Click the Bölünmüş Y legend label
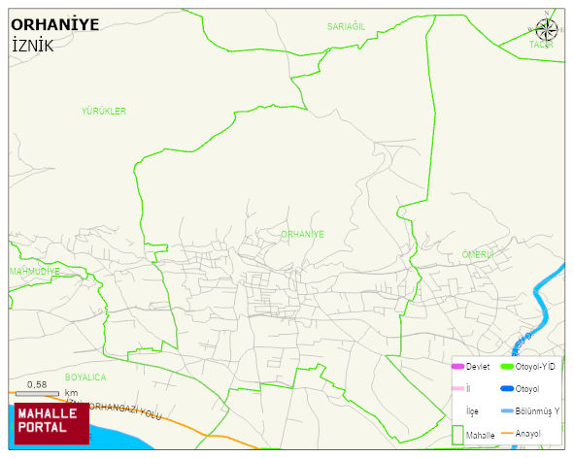The image size is (574, 458). pos(537,411)
